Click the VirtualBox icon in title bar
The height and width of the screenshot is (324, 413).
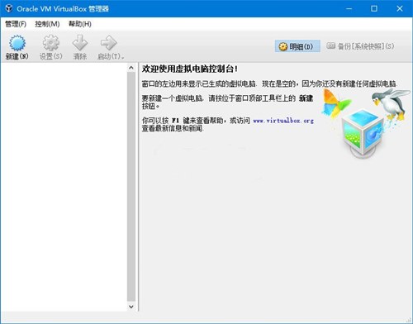(x=9, y=8)
